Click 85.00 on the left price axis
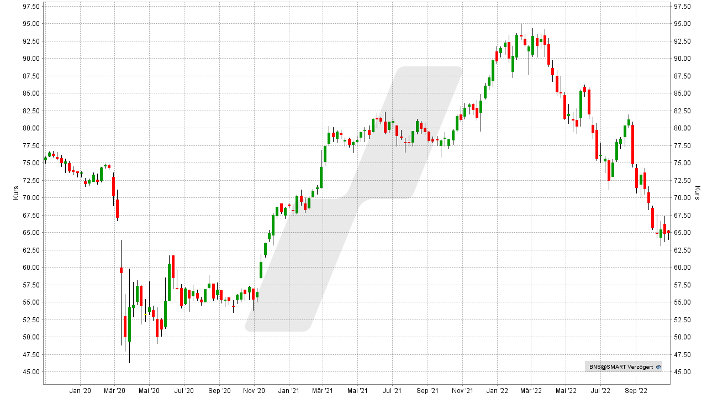707x398 pixels. click(x=31, y=93)
